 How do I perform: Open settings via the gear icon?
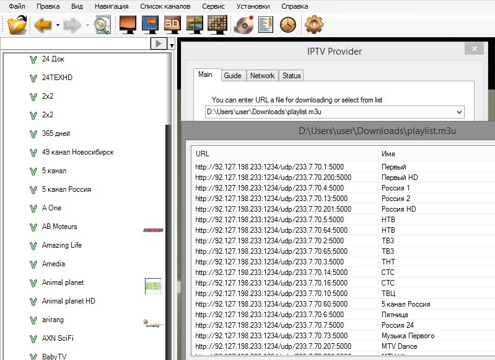click(x=314, y=25)
